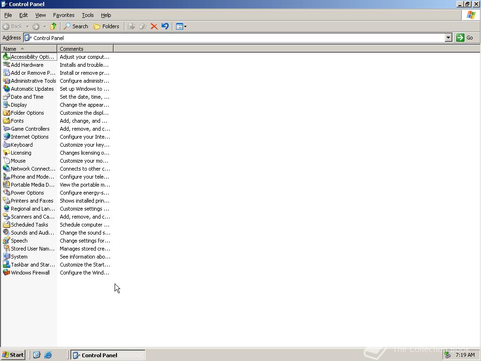481x361 pixels.
Task: Click the Copy To toolbar icon
Action: point(143,26)
